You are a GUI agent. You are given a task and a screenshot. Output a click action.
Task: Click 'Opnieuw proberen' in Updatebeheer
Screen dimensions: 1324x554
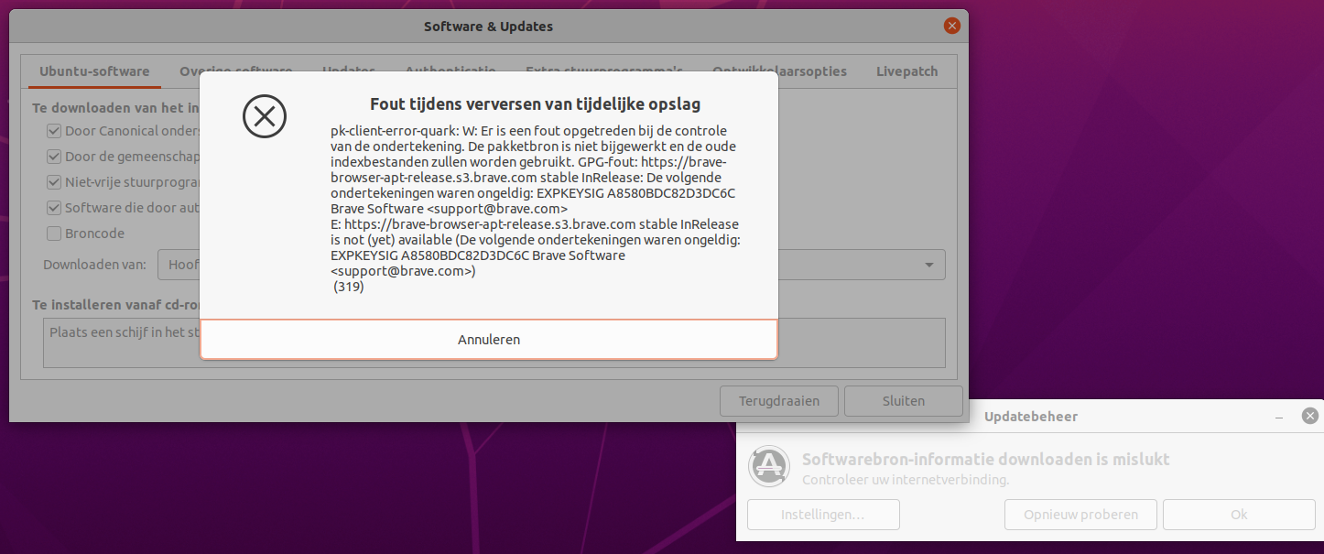1080,515
